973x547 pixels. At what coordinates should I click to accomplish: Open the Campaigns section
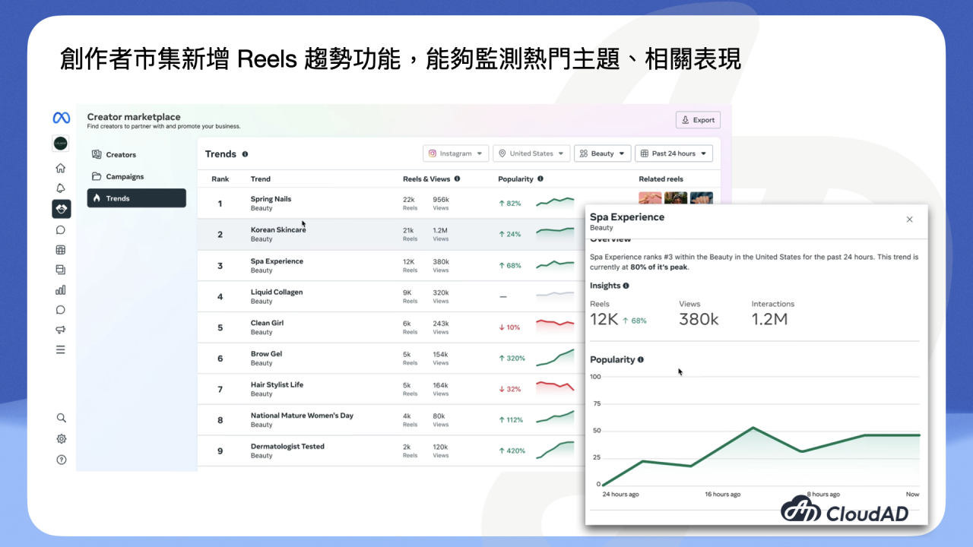137,176
